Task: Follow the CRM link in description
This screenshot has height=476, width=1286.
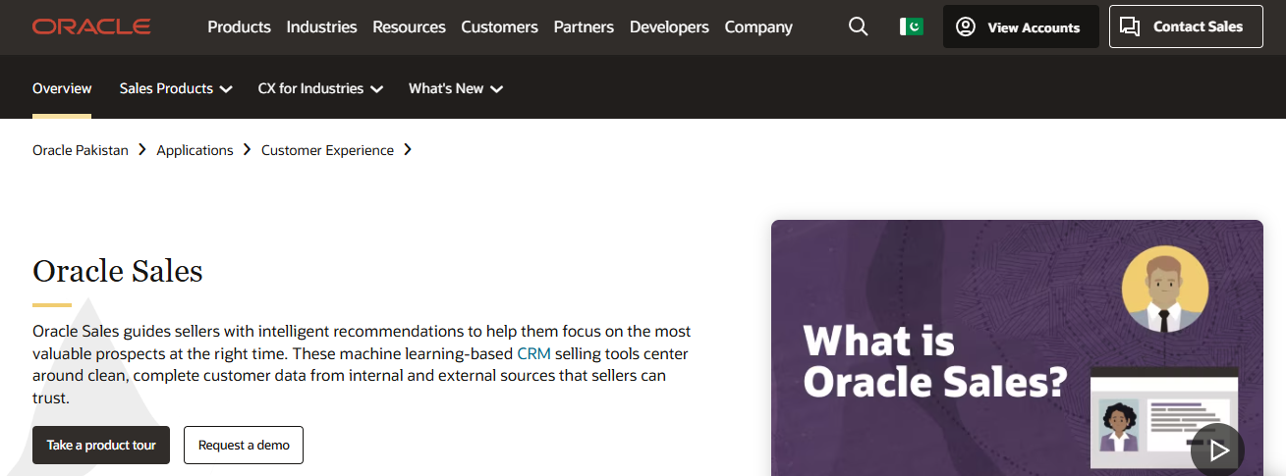Action: click(x=533, y=353)
